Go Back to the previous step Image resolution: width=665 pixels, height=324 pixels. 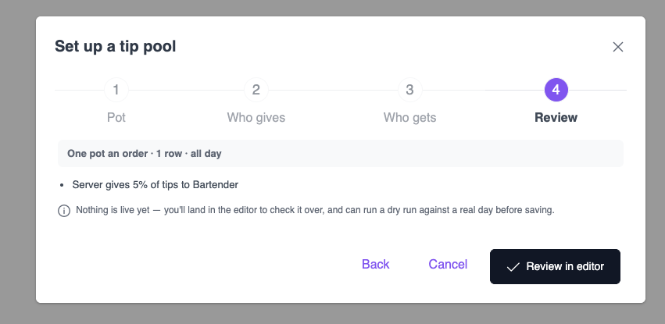375,265
